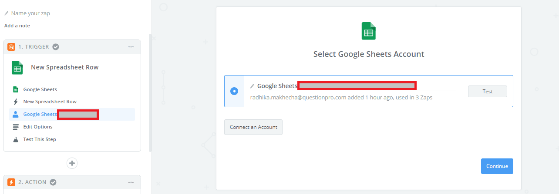Click the pencil icon beside Name your zap

[x=7, y=13]
